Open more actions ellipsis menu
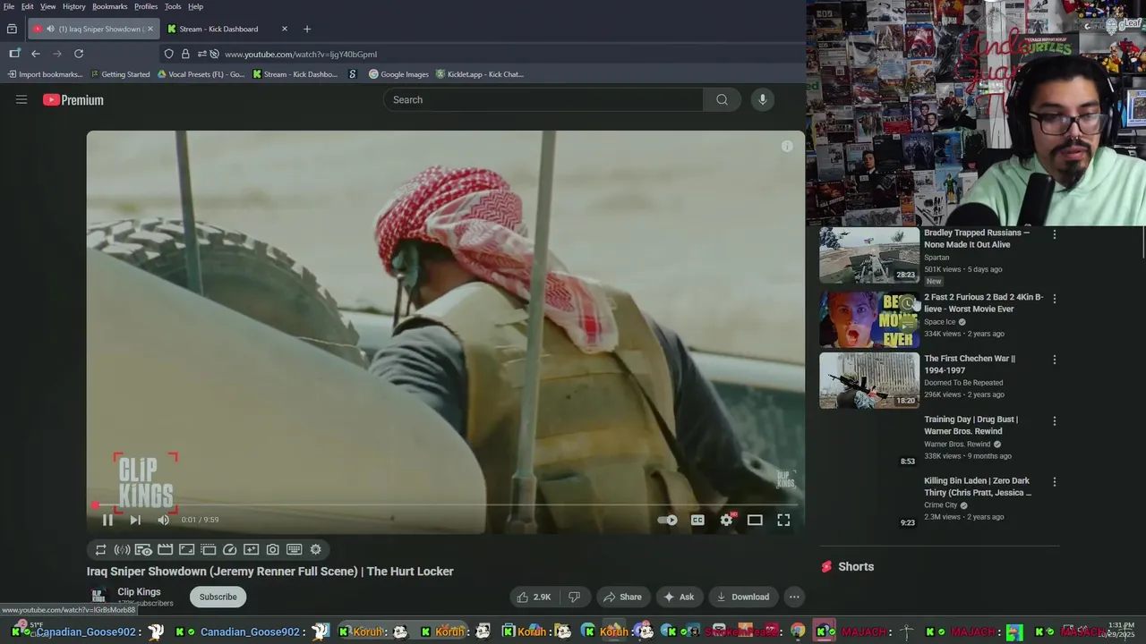 tap(793, 597)
